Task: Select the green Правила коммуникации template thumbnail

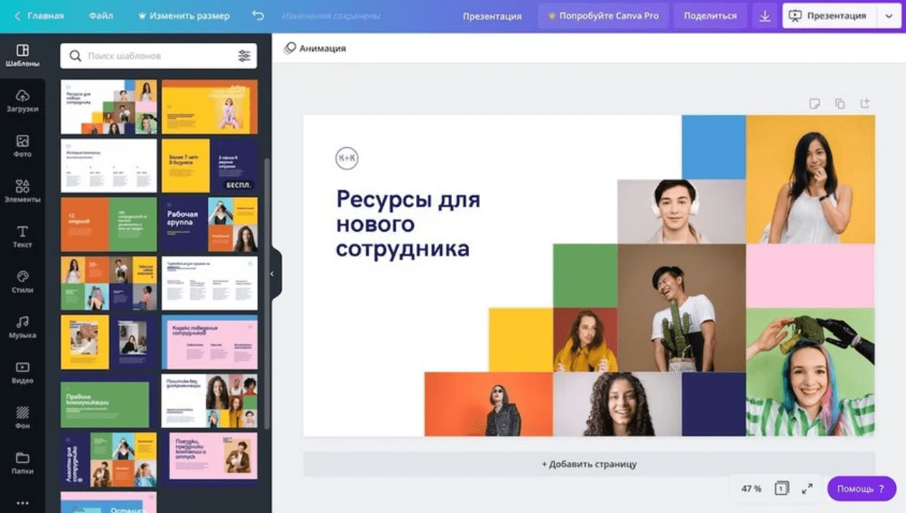Action: pos(105,404)
